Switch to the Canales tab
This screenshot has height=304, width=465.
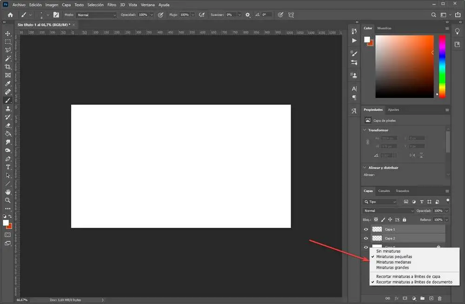[x=384, y=191]
